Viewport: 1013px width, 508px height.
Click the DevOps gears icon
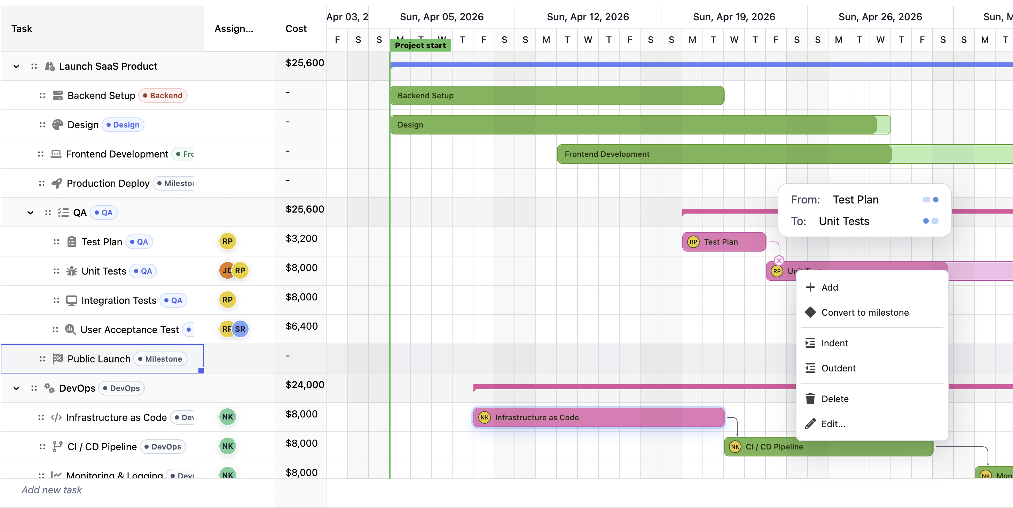tap(49, 388)
